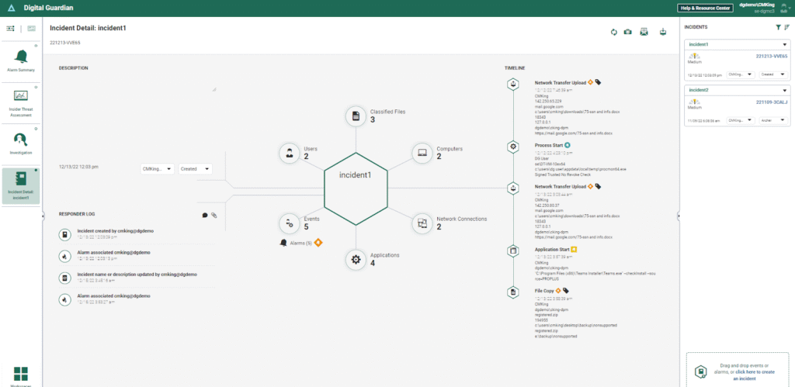This screenshot has width=795, height=387.
Task: Select the Network Connections node icon
Action: [422, 223]
